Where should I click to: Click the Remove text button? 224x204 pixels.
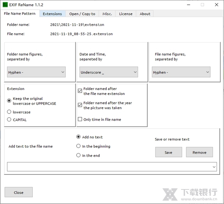(199, 152)
